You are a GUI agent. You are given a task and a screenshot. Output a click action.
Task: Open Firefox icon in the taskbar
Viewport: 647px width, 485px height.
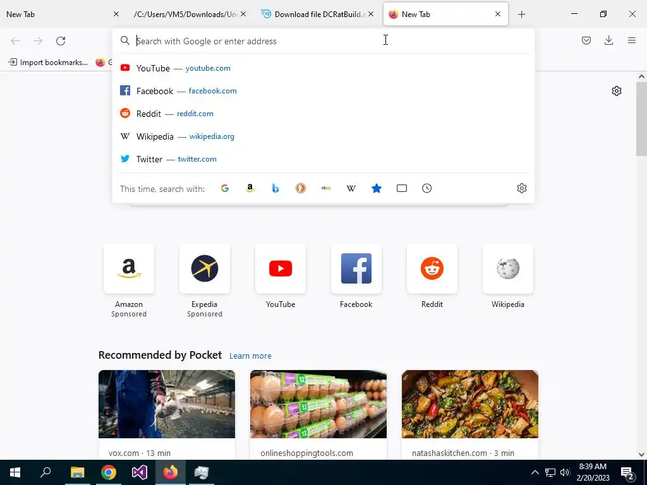pyautogui.click(x=171, y=472)
